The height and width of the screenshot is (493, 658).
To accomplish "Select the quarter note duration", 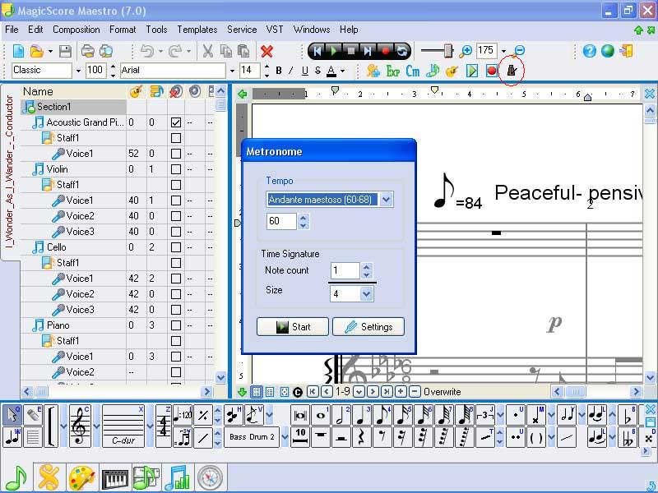I will pyautogui.click(x=362, y=415).
